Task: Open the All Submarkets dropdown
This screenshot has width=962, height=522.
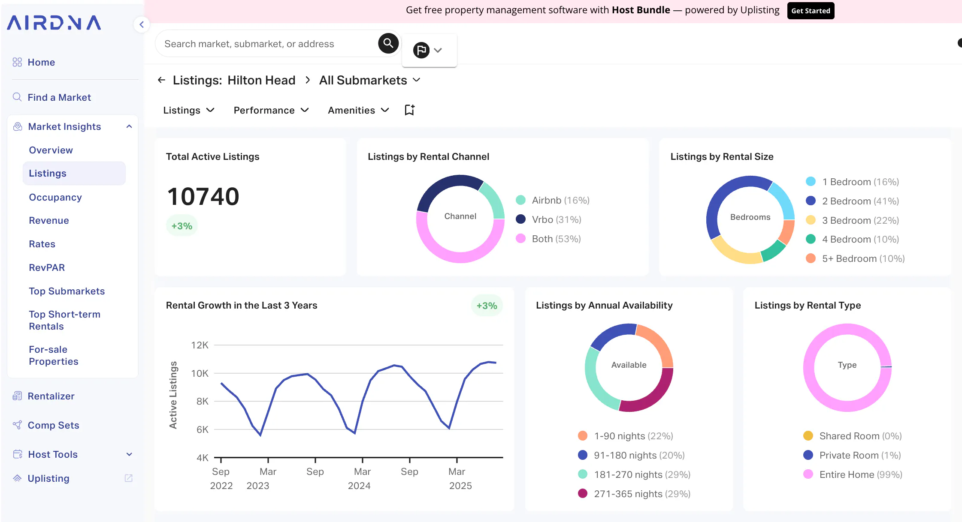Action: pos(370,80)
